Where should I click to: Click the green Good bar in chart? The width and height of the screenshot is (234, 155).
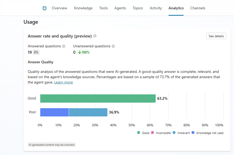98,98
